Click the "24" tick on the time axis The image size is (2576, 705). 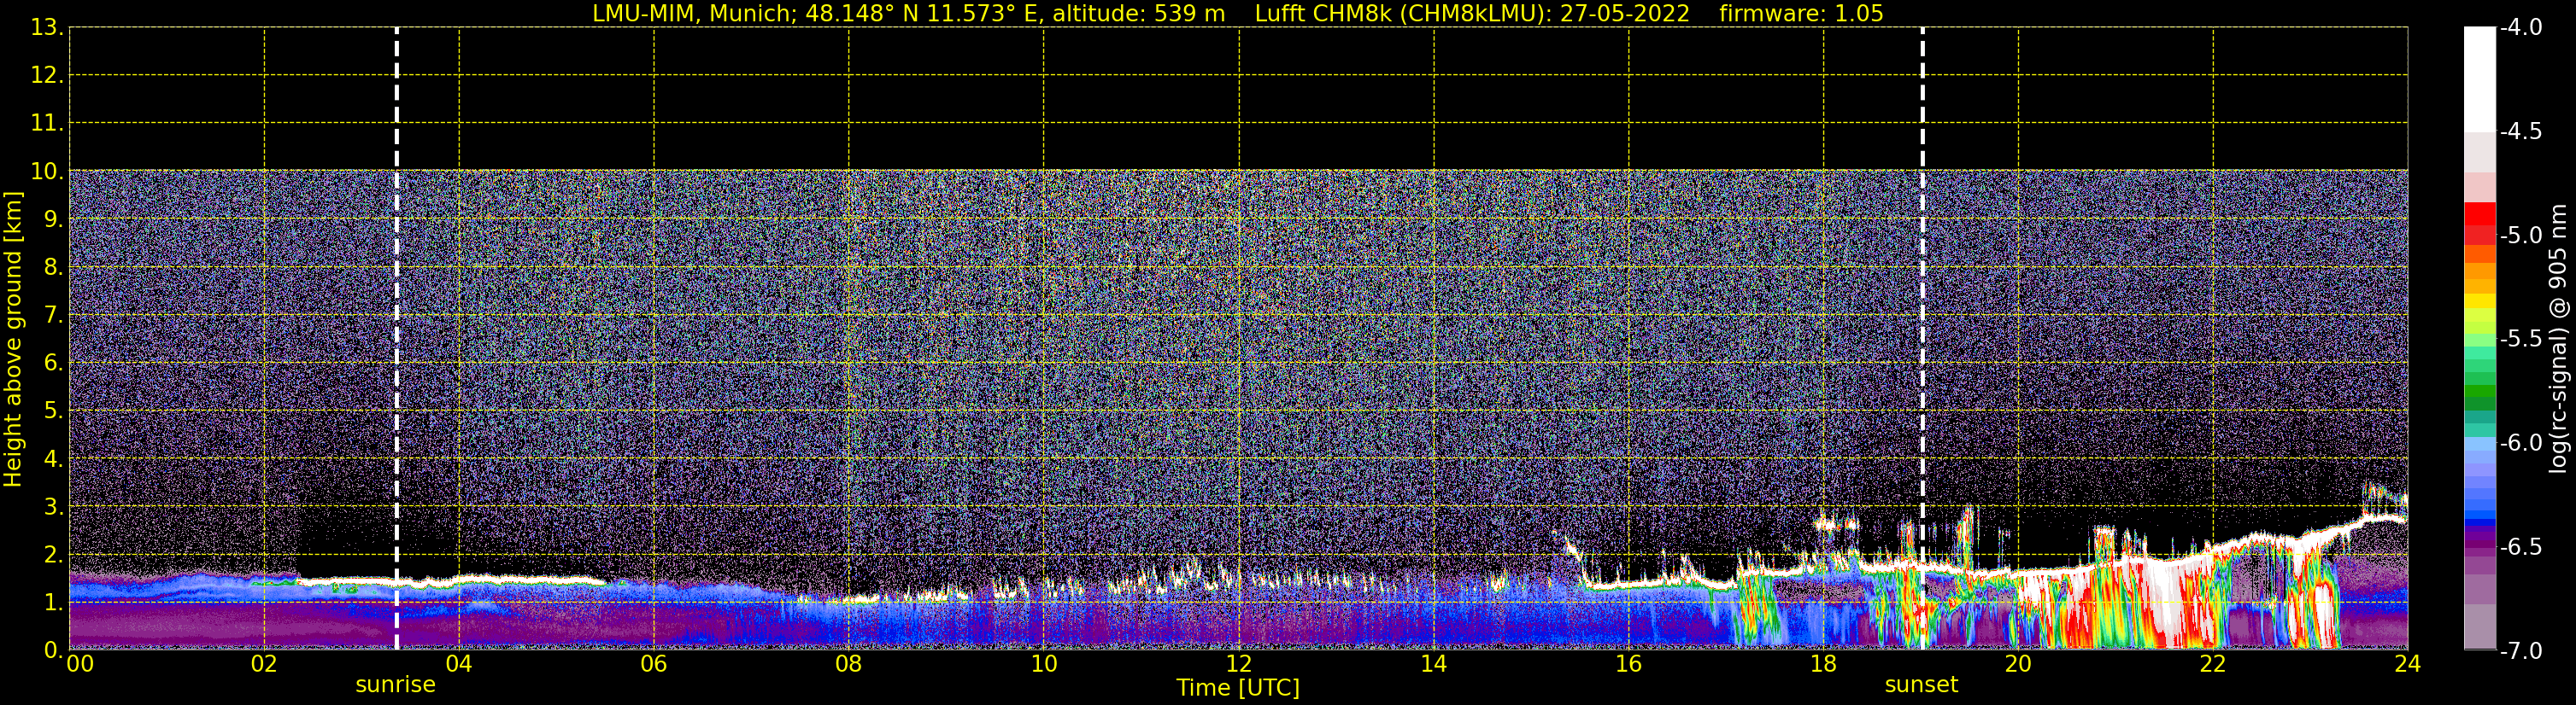click(x=2408, y=664)
